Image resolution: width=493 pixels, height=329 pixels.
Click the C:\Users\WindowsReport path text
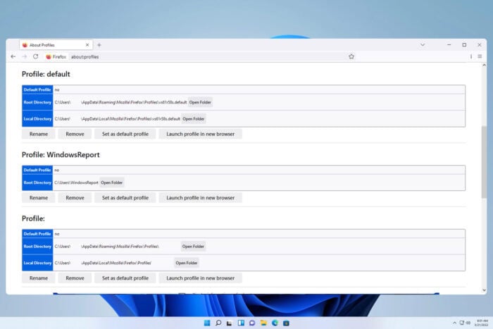point(76,182)
